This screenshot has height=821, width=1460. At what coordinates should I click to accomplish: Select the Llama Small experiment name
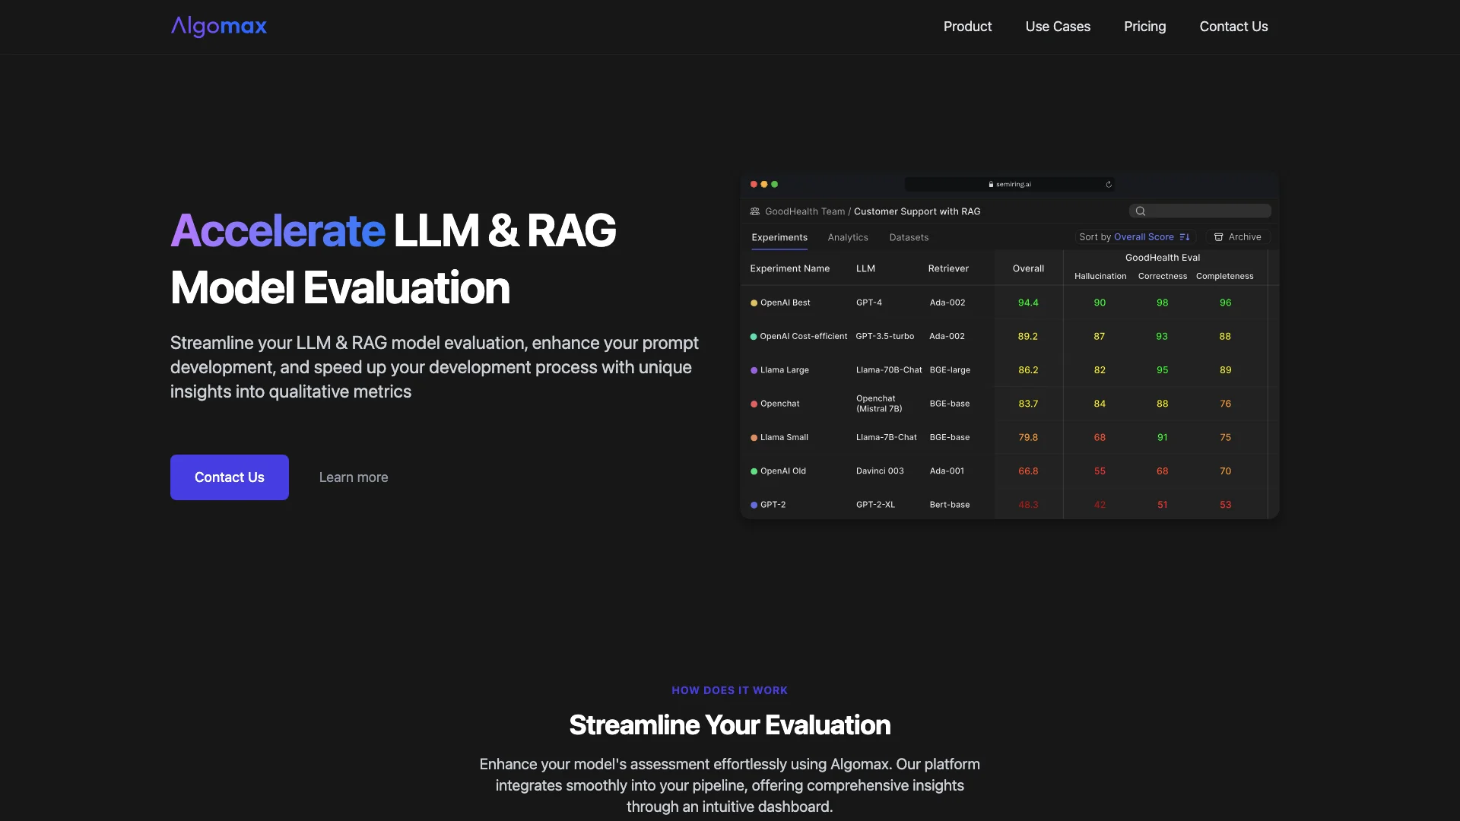click(784, 437)
